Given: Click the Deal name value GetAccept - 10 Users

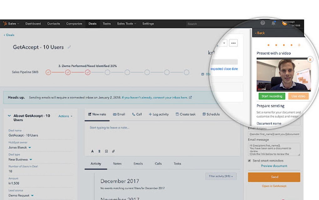Looking at the screenshot, I should click(23, 135).
